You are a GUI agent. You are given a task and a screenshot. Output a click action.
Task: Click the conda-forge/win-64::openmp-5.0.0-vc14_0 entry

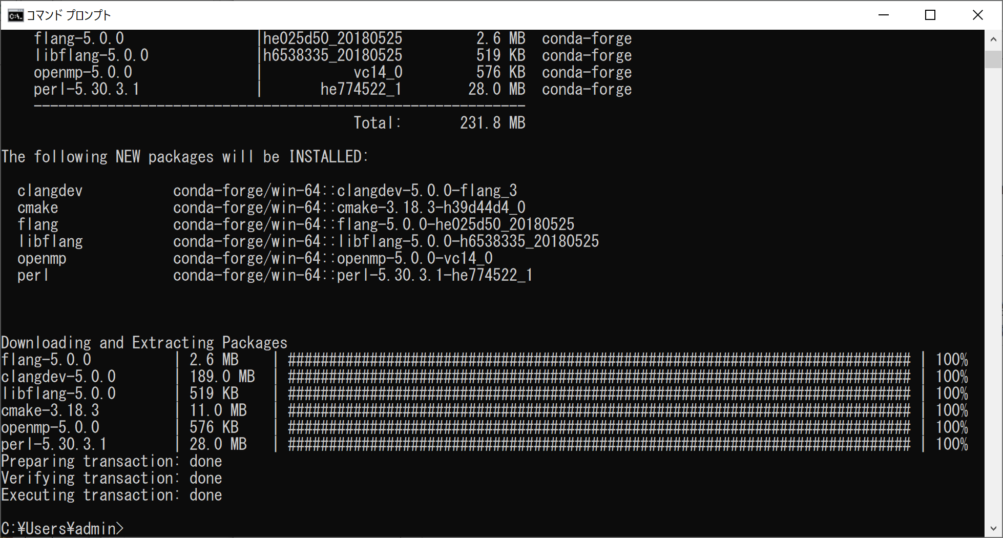[x=333, y=258]
